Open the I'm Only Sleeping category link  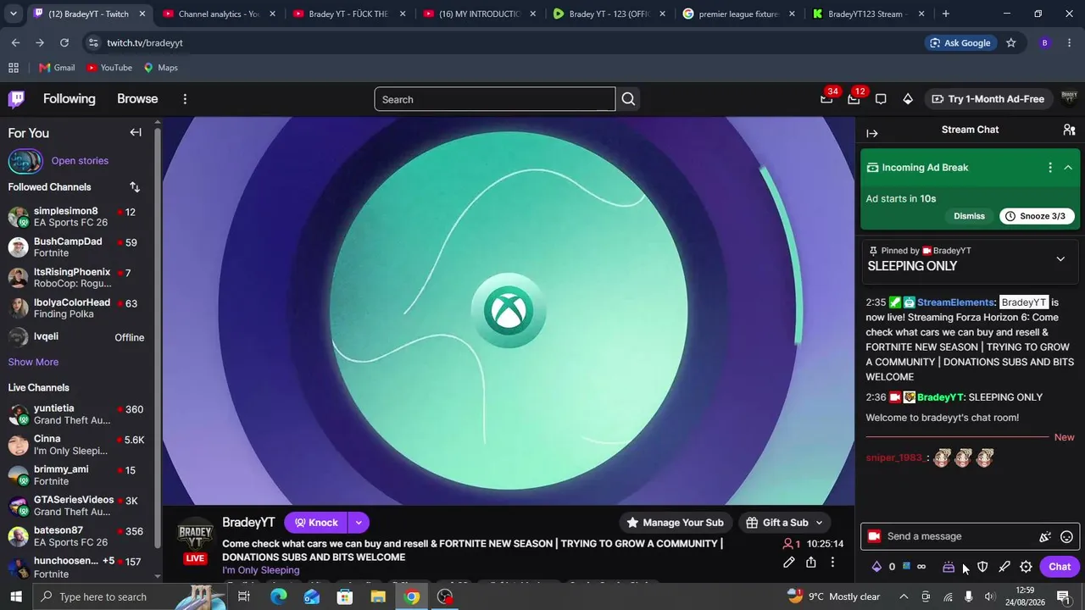point(261,570)
